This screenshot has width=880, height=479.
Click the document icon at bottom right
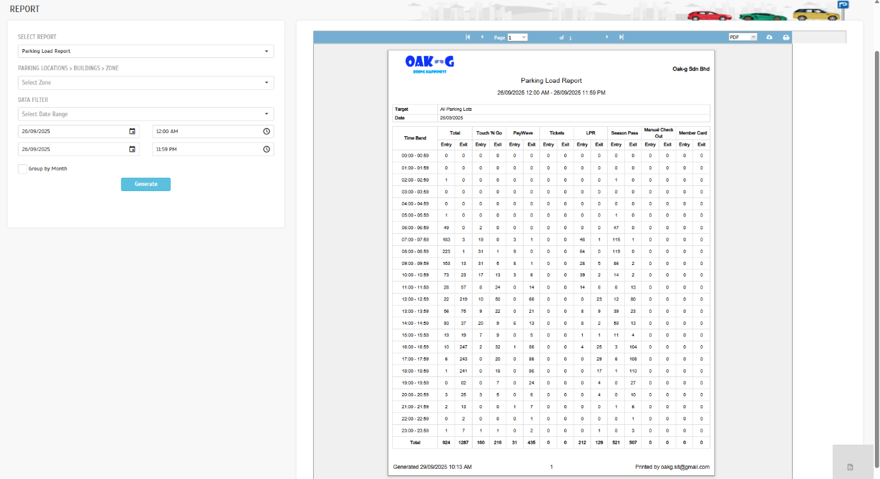pyautogui.click(x=850, y=468)
